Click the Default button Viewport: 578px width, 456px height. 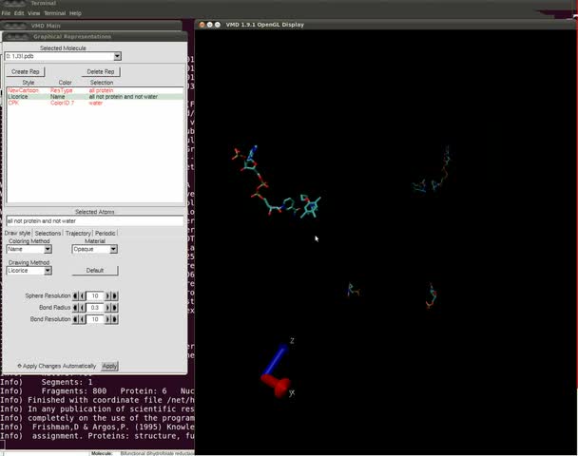point(95,271)
